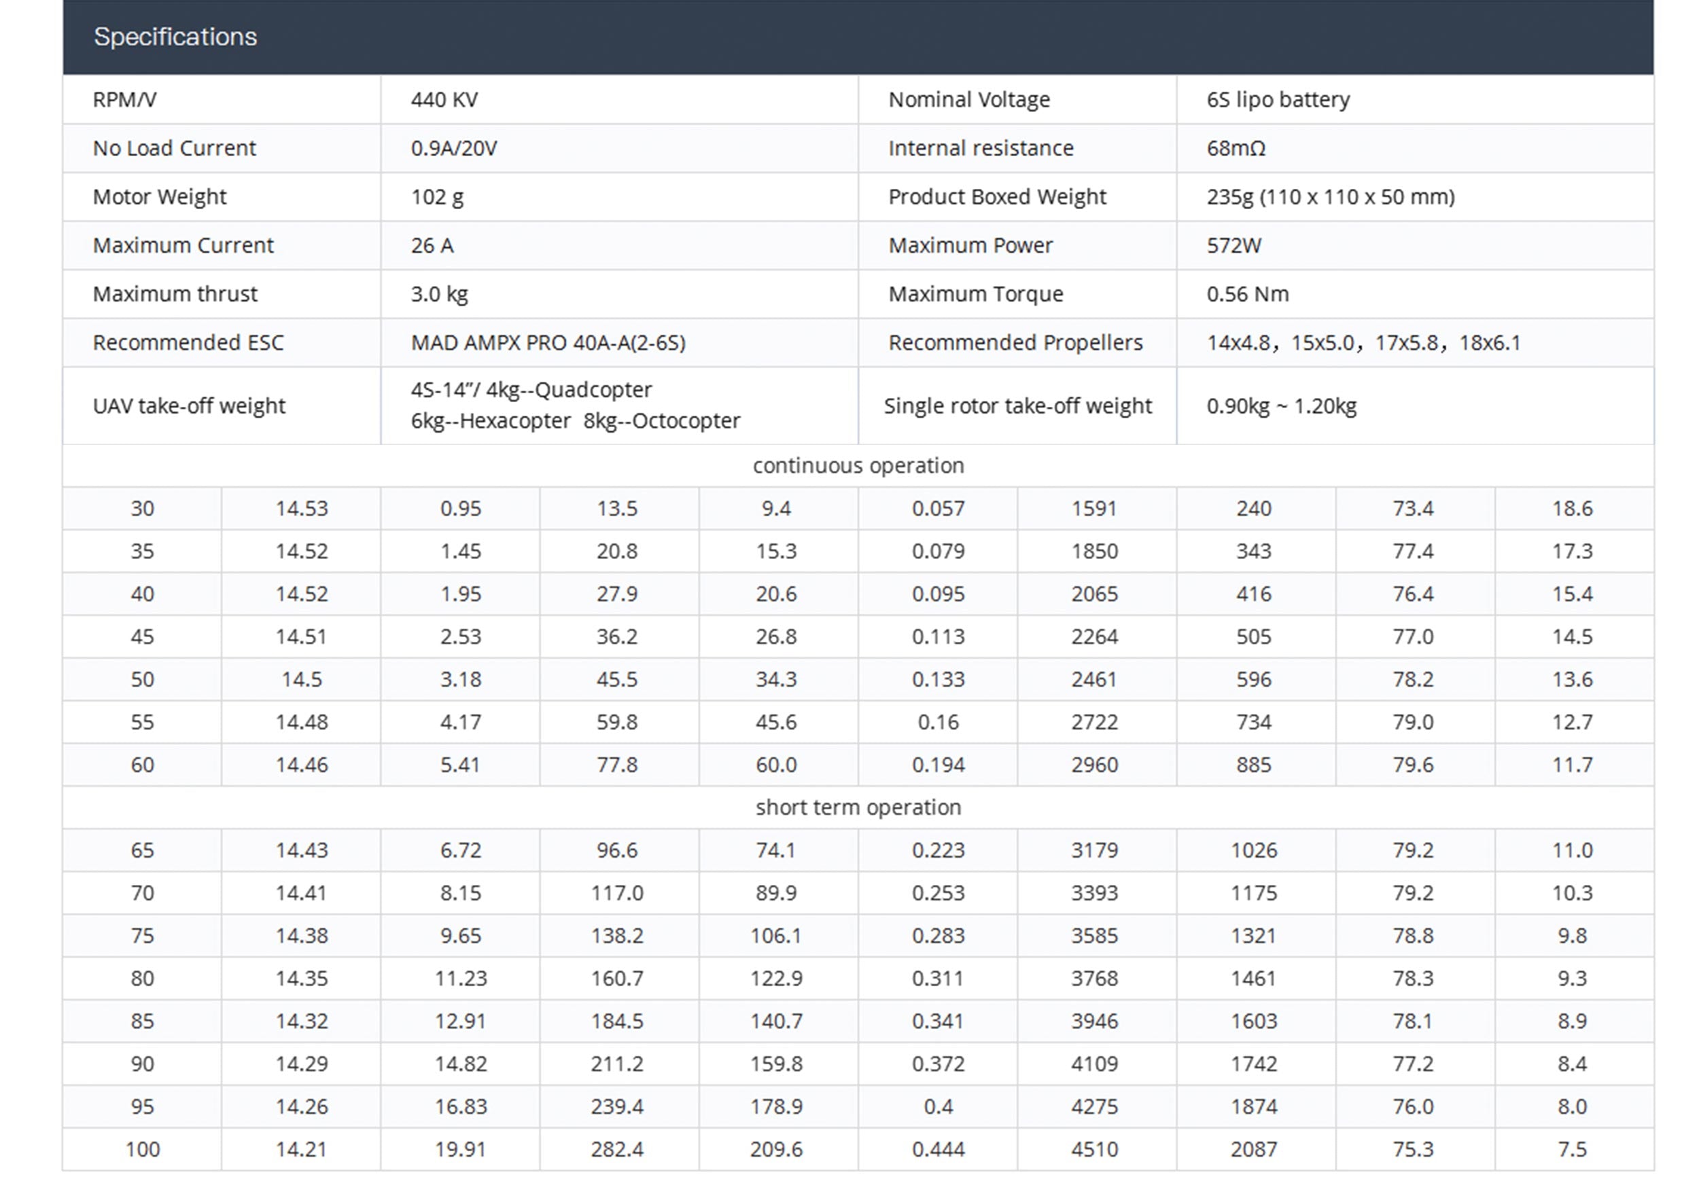Click the Specifications header title
This screenshot has width=1699, height=1177.
pos(175,37)
